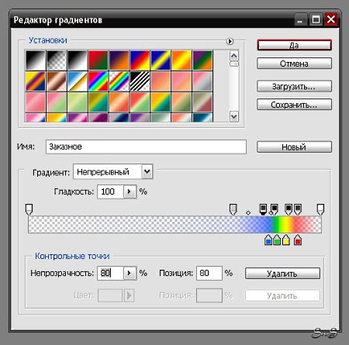The width and height of the screenshot is (349, 345).
Task: Open presets flyout menu arrow beside Установки
Action: pyautogui.click(x=230, y=41)
